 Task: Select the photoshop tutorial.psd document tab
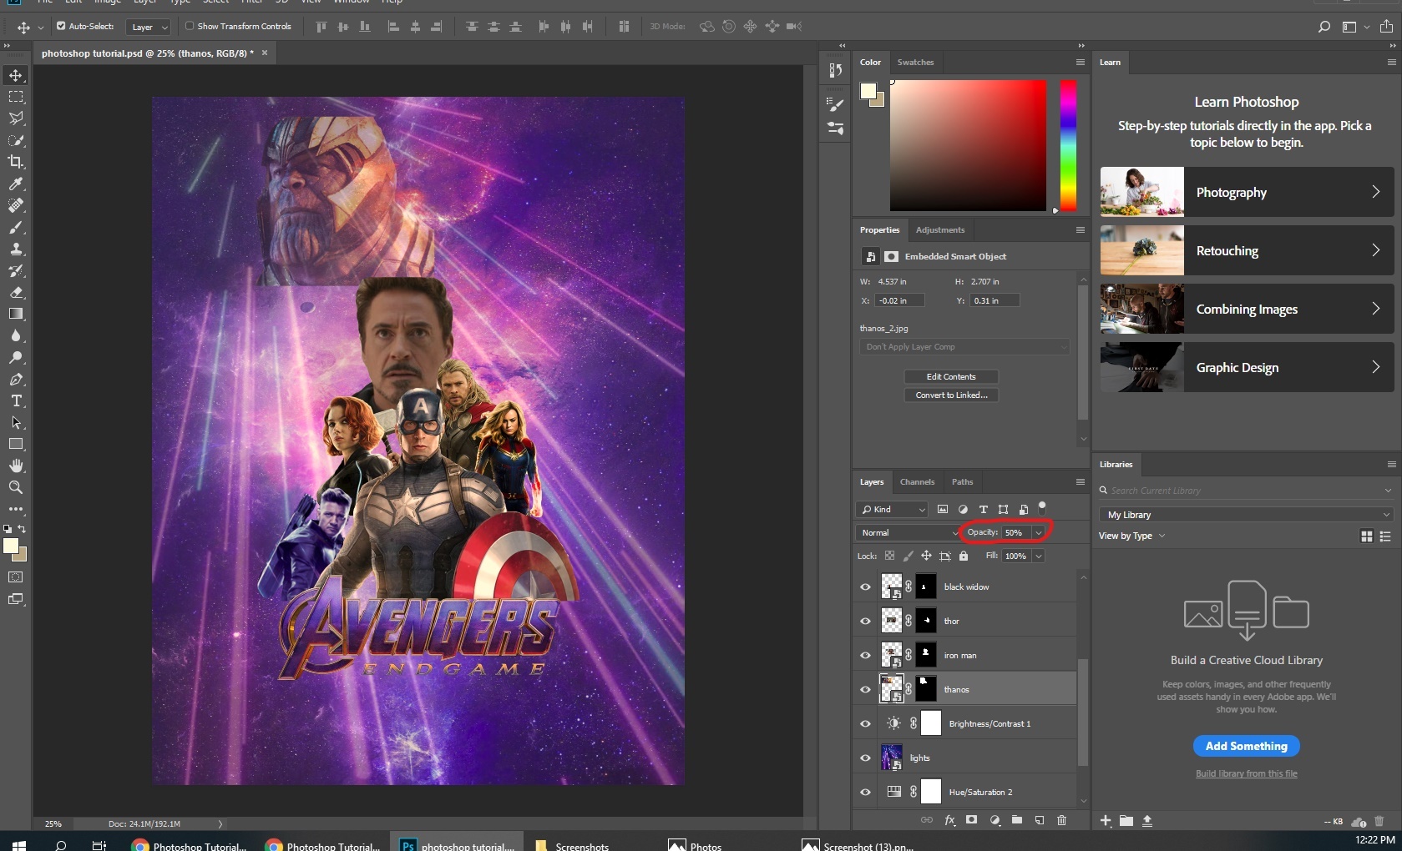pyautogui.click(x=148, y=53)
